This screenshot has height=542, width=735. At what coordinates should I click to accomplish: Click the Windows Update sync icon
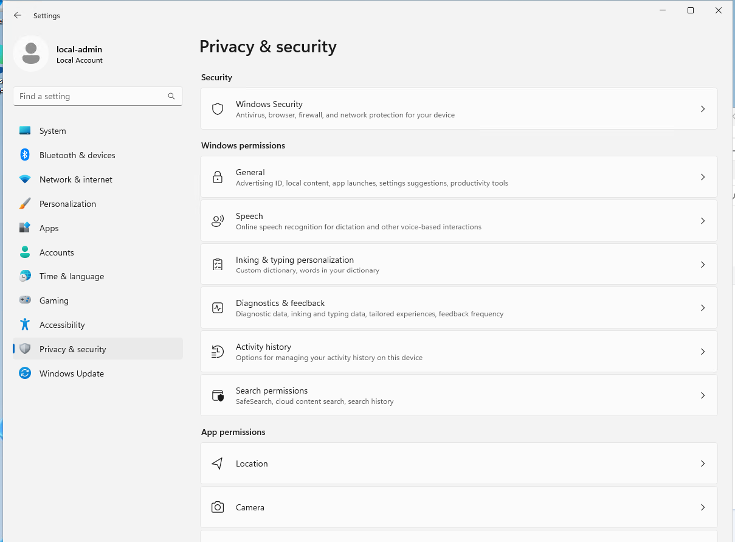coord(25,373)
